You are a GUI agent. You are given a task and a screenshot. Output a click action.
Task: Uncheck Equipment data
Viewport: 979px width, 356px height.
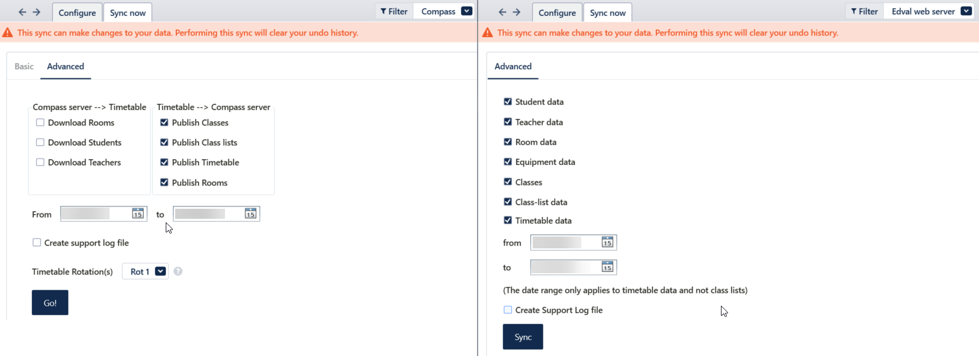(x=508, y=161)
